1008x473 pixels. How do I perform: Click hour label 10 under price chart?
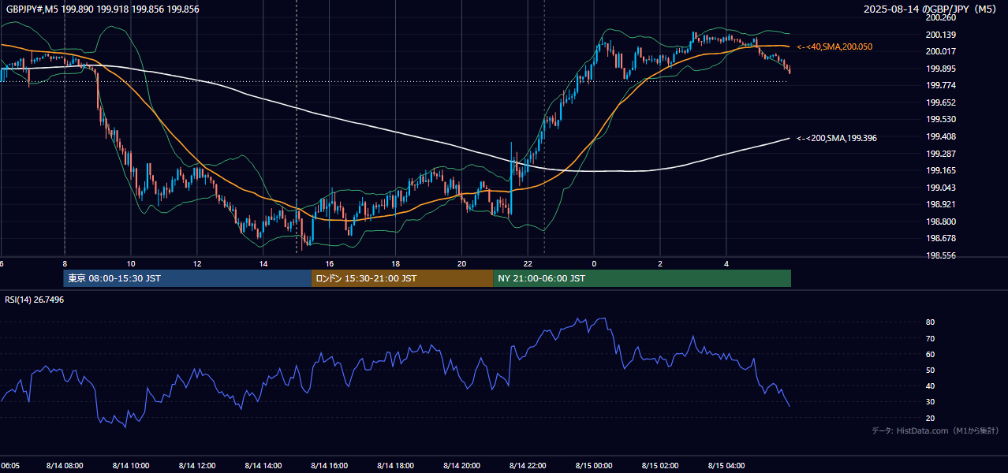point(131,264)
